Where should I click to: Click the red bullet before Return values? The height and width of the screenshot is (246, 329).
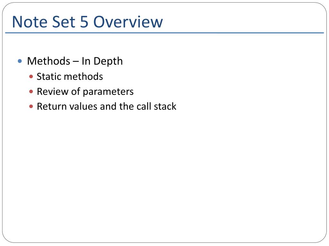click(31, 106)
